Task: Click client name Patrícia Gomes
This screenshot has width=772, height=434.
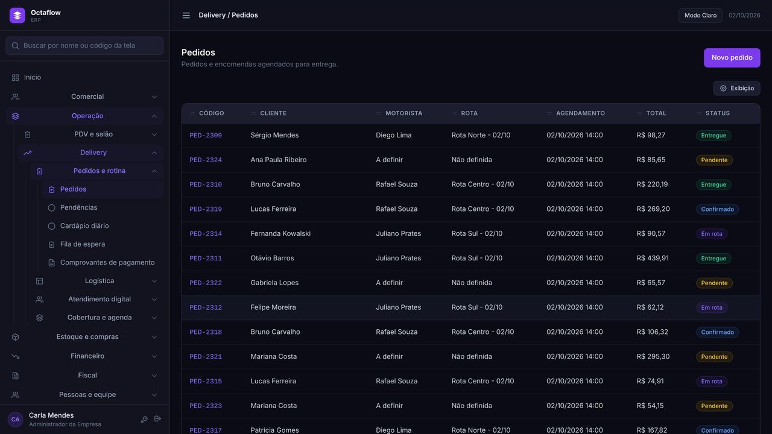Action: 274,430
